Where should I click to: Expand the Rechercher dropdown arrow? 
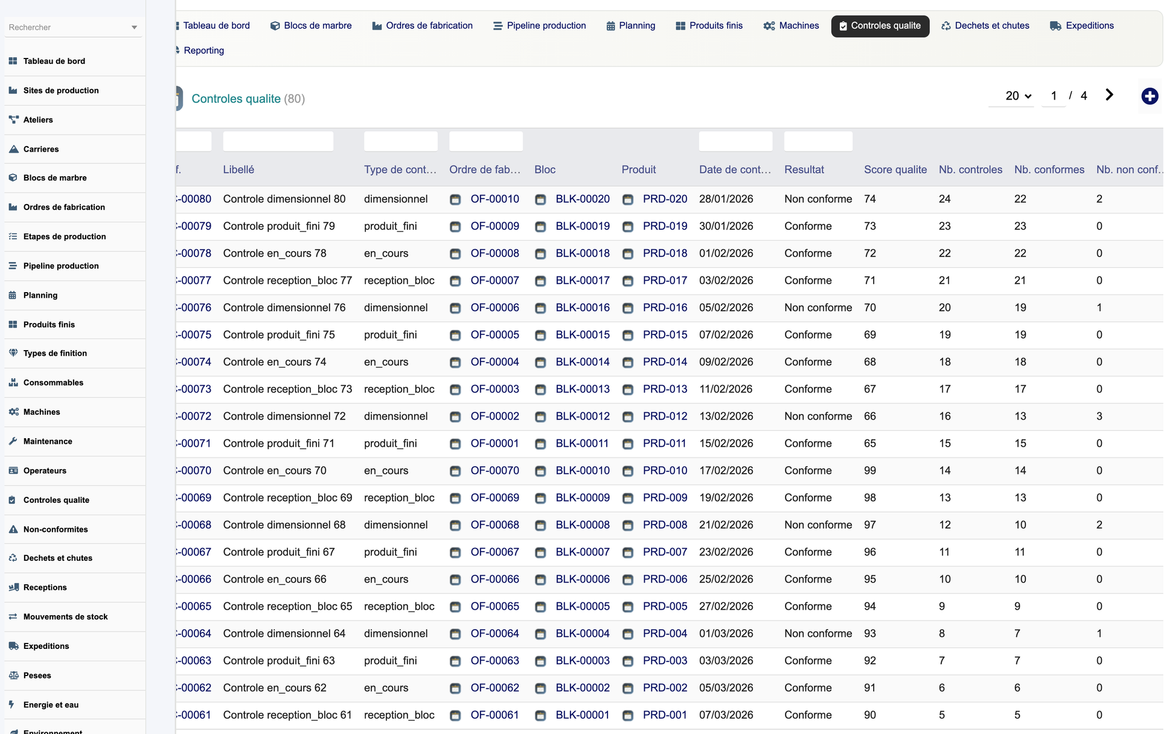coord(135,27)
